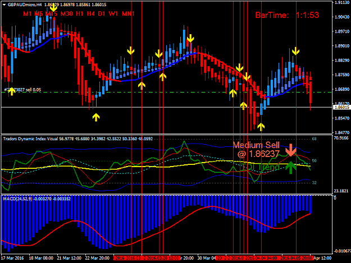Click the yellow down arrow on the 2016.04.05 20:00 vertical line
Image resolution: width=351 pixels, height=263 pixels.
click(296, 51)
